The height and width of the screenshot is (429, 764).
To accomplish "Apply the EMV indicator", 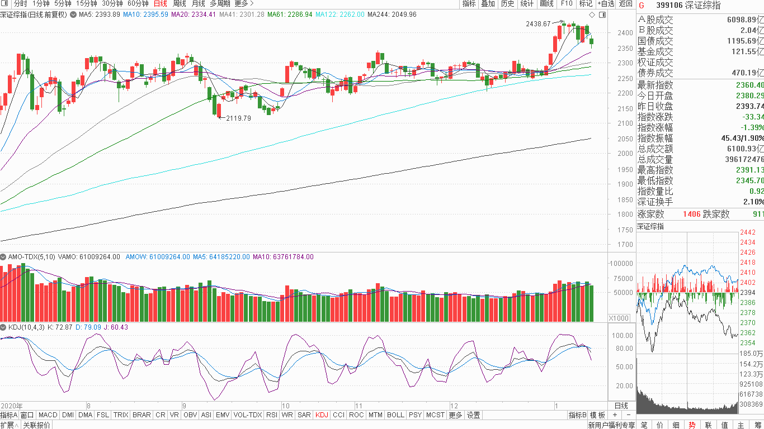I will (x=223, y=415).
